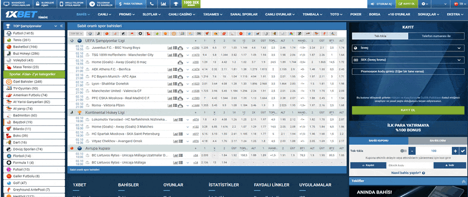Toggle the Tek-tıkla one-click bet switch

pos(404,151)
